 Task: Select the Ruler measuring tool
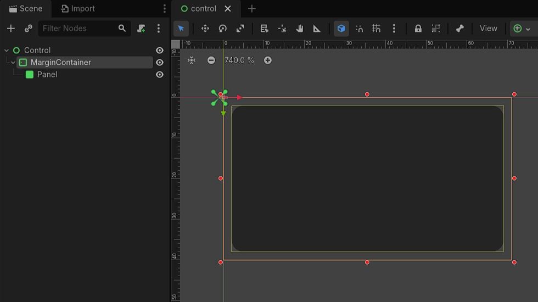(317, 29)
